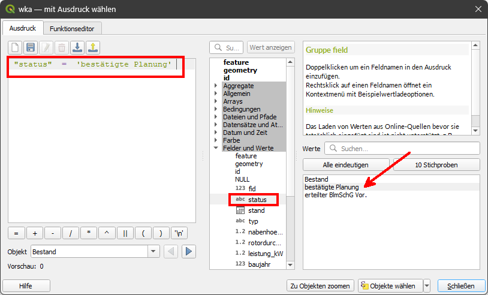The height and width of the screenshot is (295, 488).
Task: Collapse the Felder und Werte group
Action: pyautogui.click(x=216, y=148)
